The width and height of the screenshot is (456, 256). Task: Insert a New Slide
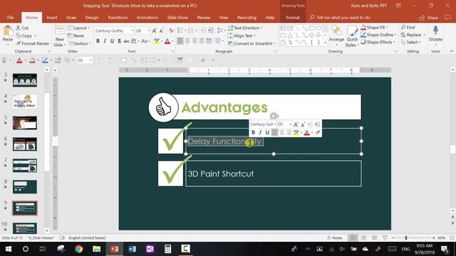(60, 36)
